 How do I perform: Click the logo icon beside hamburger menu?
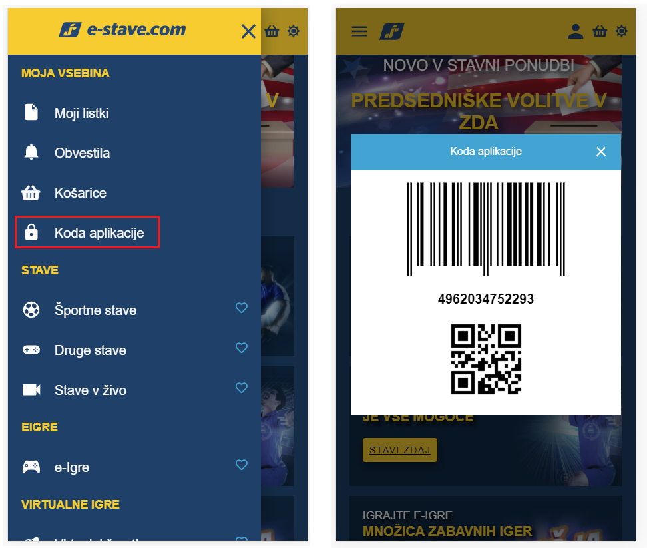pyautogui.click(x=391, y=31)
